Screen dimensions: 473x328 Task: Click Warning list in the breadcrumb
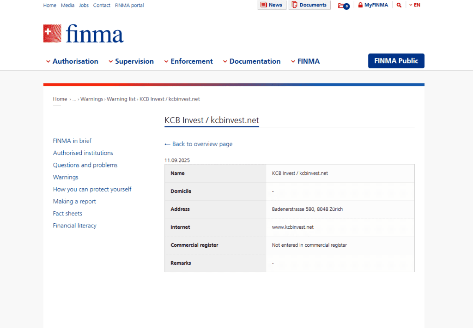121,99
